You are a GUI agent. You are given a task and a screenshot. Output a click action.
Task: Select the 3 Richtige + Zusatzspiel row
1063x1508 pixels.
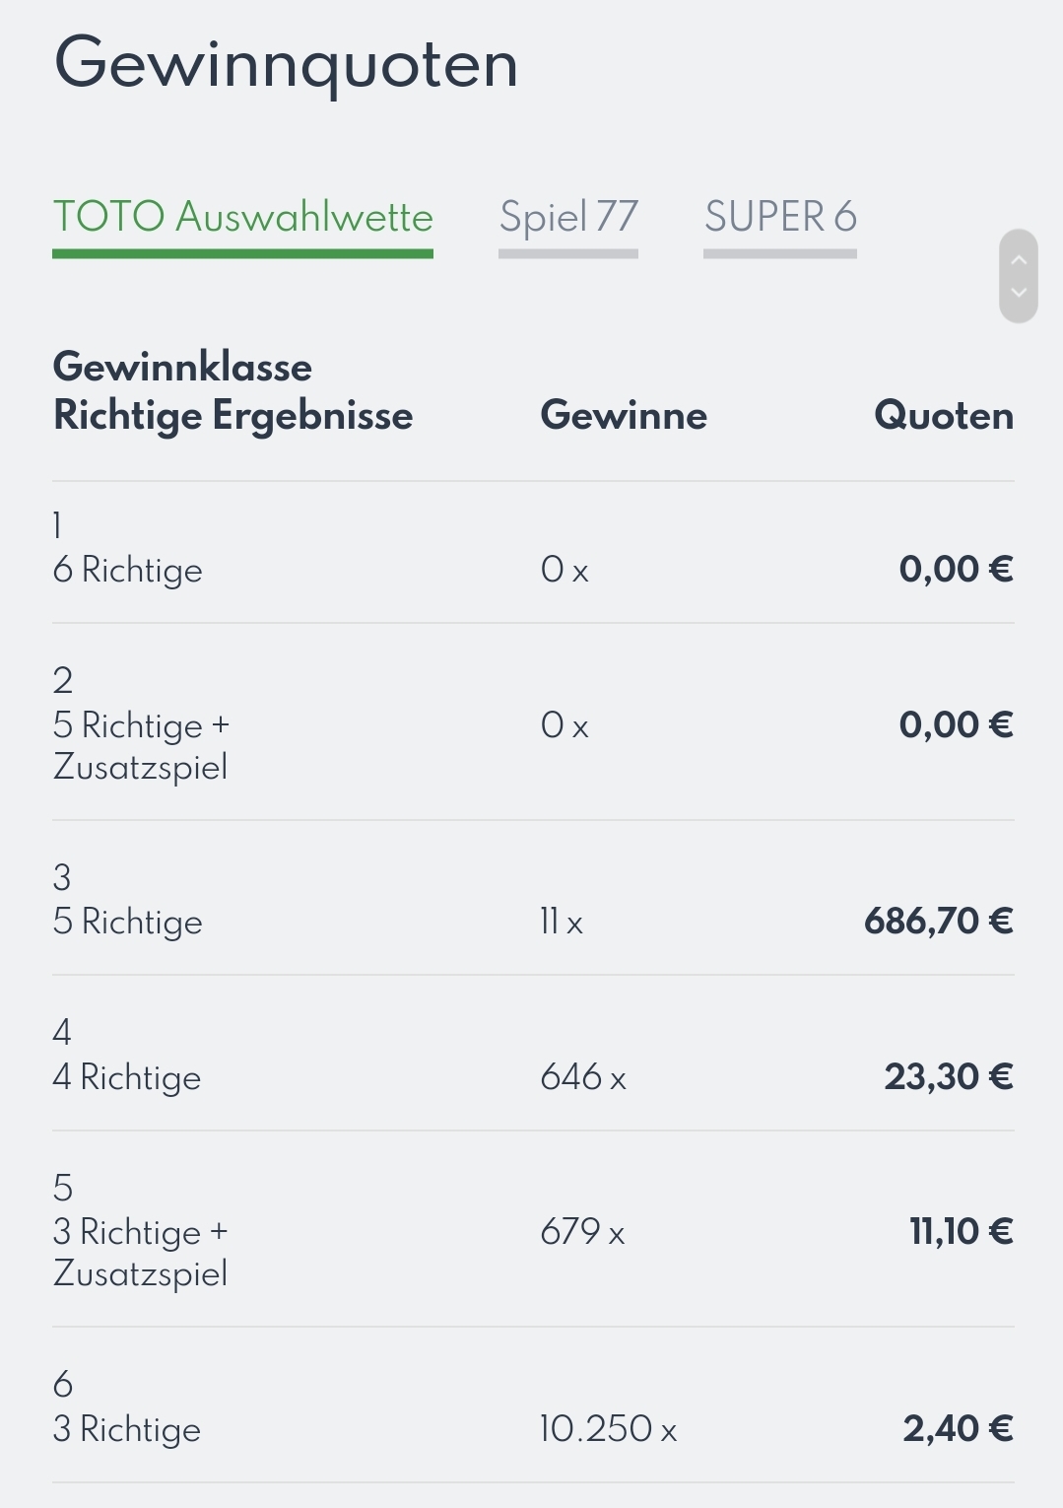pyautogui.click(x=533, y=1229)
